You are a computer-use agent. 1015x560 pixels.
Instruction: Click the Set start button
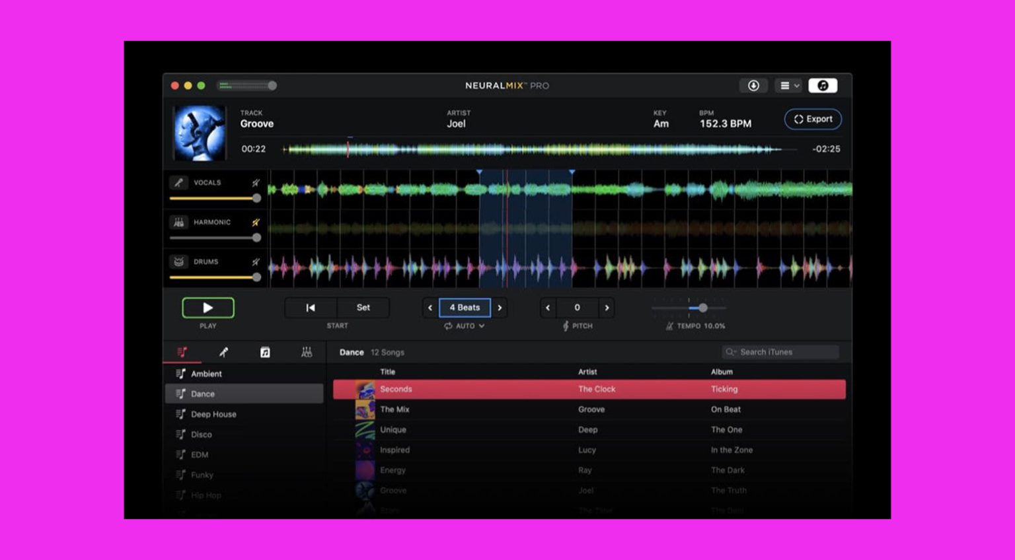pos(363,307)
